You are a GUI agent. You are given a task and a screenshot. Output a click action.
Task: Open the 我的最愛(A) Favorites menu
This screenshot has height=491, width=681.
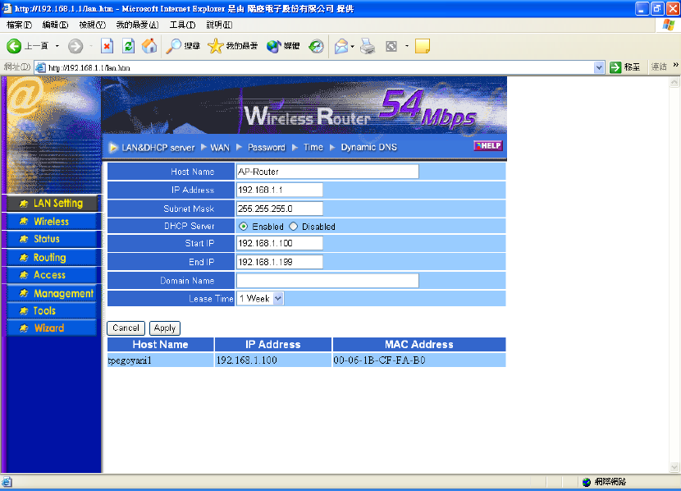137,25
